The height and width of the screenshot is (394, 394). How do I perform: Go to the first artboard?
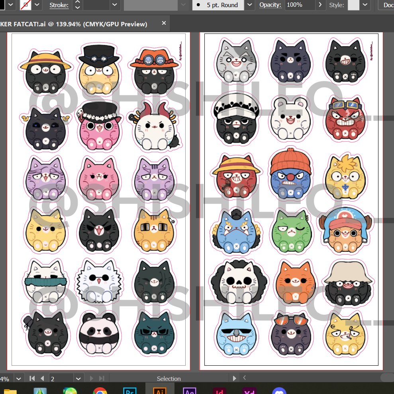pos(32,378)
